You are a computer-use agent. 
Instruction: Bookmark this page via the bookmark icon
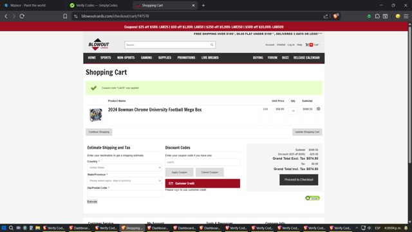65,16
